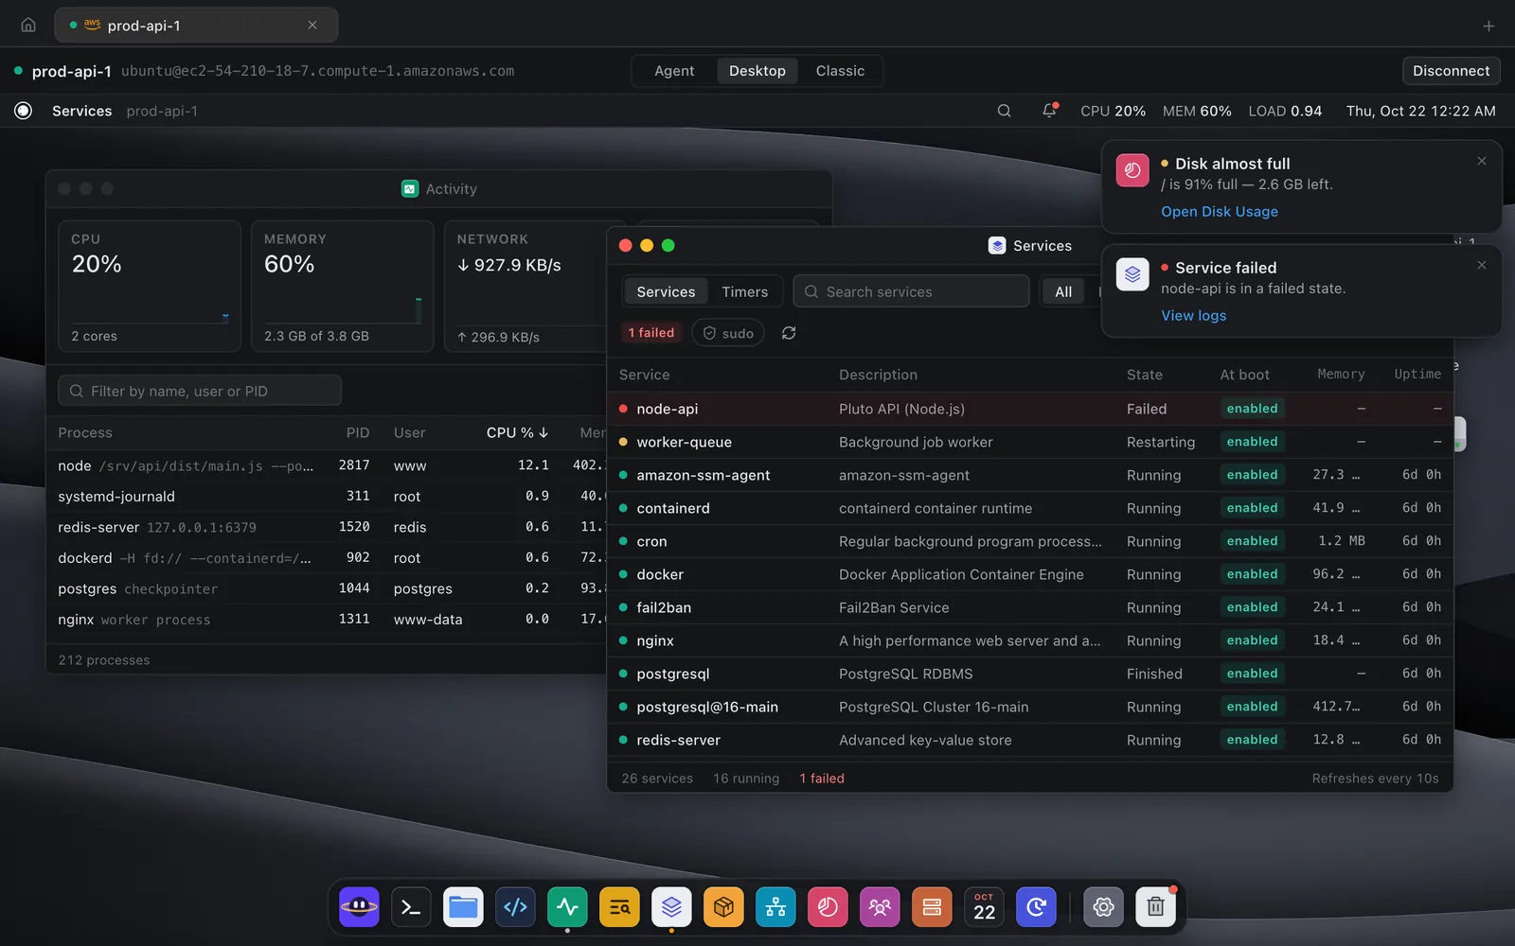Select the postgresql@16-main service row
The height and width of the screenshot is (946, 1515).
pos(1030,707)
